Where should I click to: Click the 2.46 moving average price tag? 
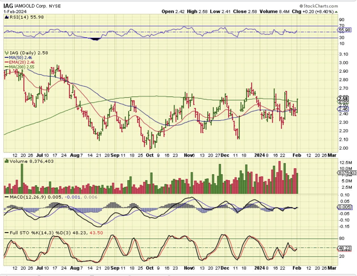[343, 109]
